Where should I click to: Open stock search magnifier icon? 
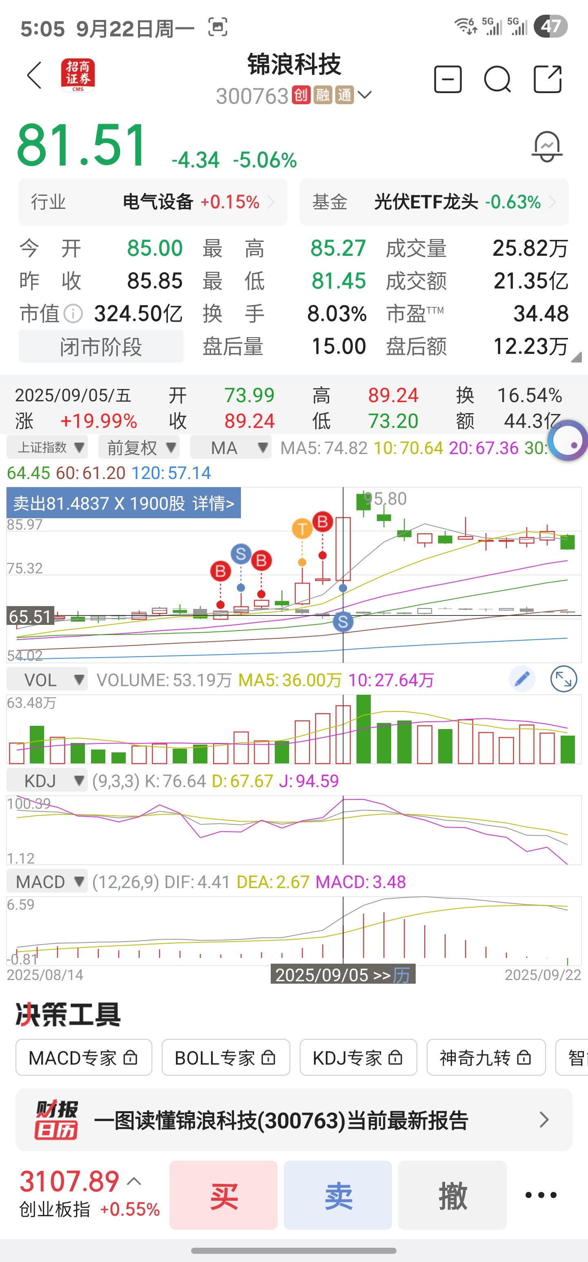pos(497,79)
